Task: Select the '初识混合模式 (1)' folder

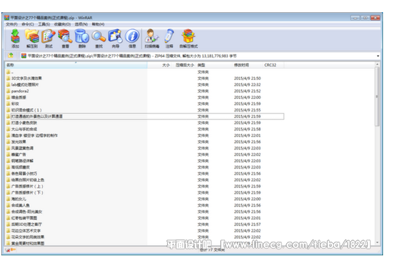Action: point(145,110)
